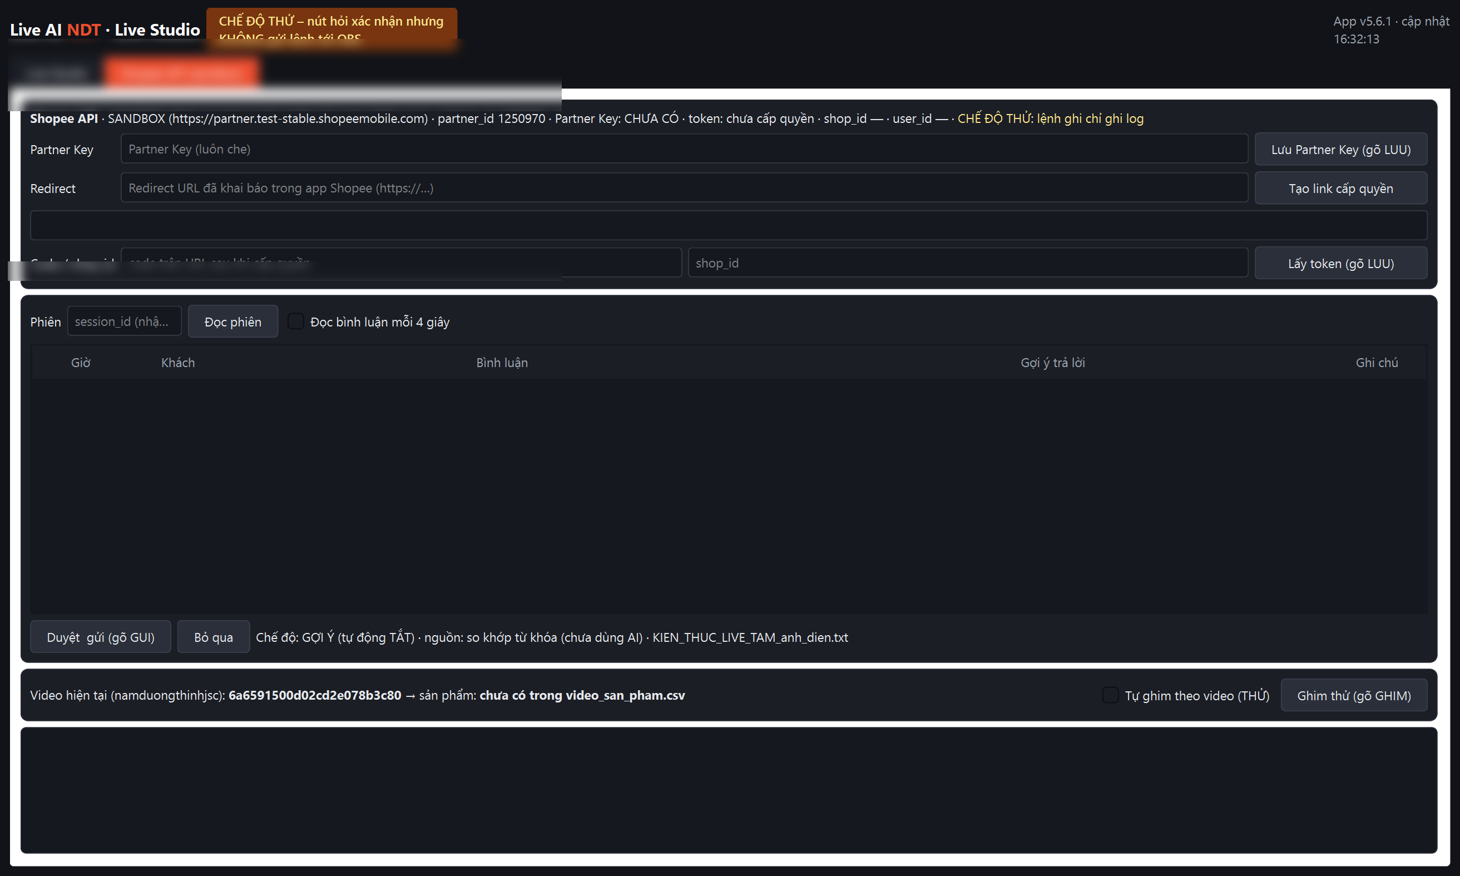Click 'partner_id 1250970' in status line
Viewport: 1460px width, 876px height.
coord(491,118)
